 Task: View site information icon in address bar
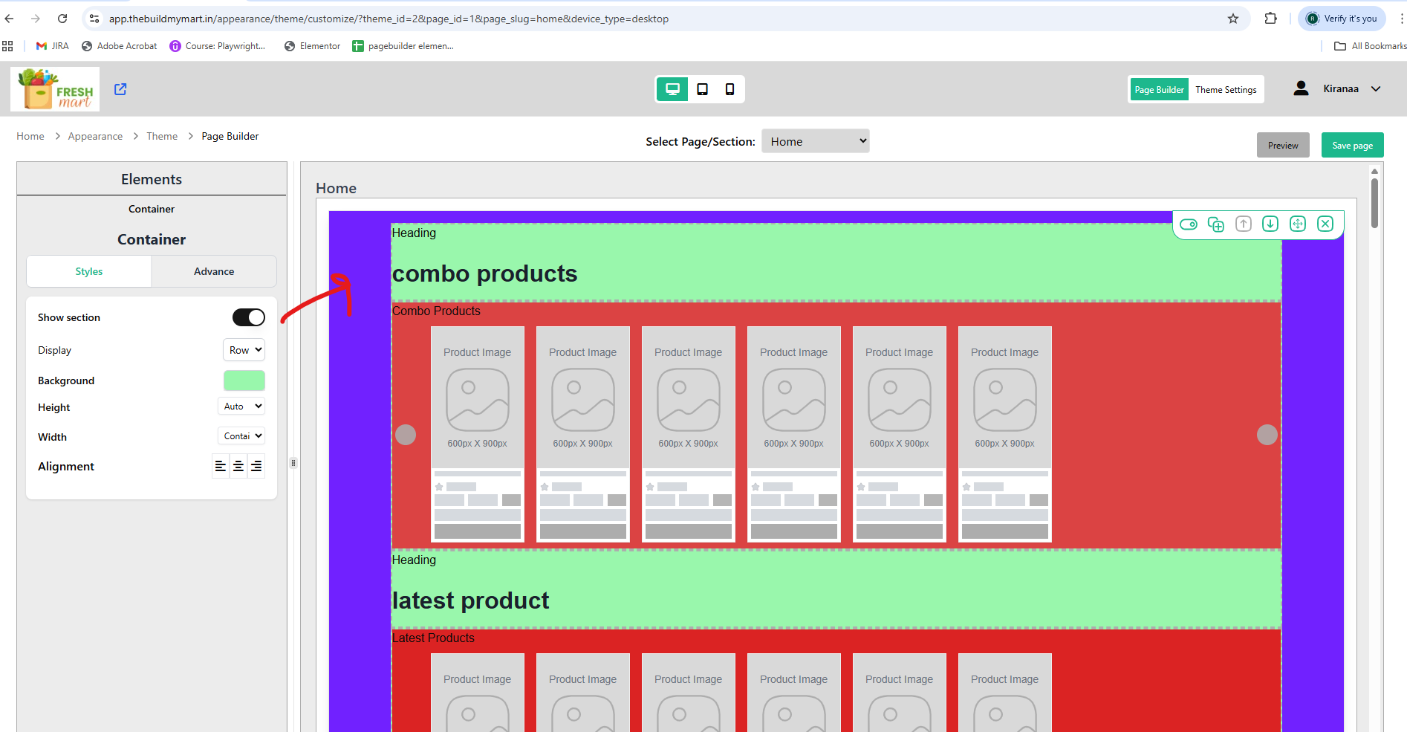[94, 19]
